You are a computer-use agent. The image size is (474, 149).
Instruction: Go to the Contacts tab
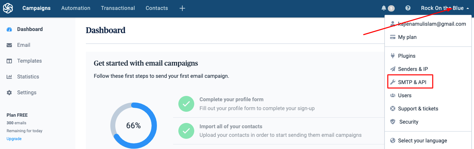pos(157,8)
